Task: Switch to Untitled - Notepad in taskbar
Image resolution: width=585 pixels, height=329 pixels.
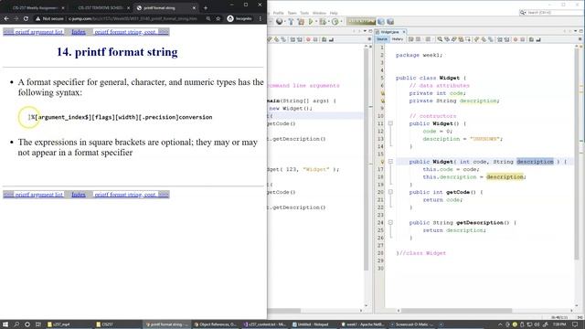Action: click(x=314, y=324)
